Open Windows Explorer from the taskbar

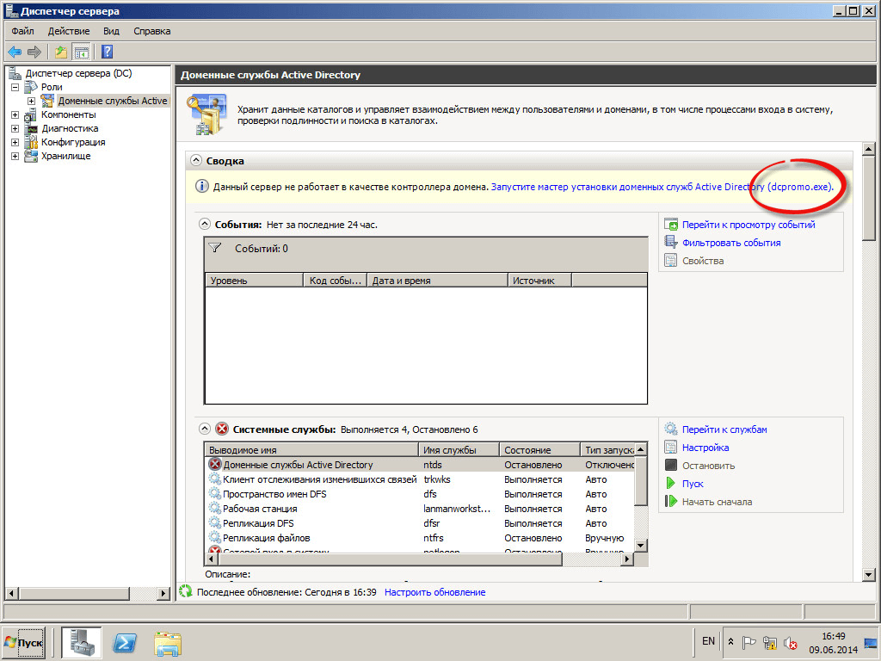point(168,642)
